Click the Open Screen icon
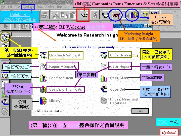The height and width of the screenshot is (136, 181). click(x=104, y=55)
